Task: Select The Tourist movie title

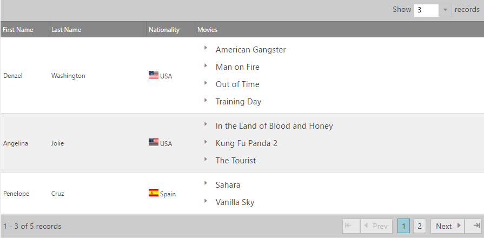Action: click(x=236, y=161)
